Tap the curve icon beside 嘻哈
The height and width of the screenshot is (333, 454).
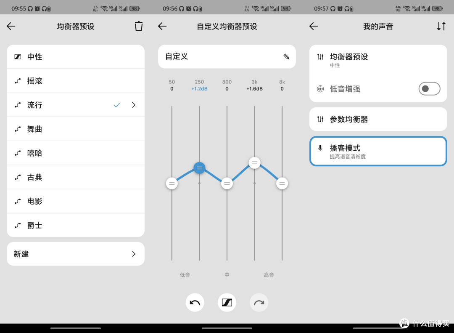pos(18,153)
